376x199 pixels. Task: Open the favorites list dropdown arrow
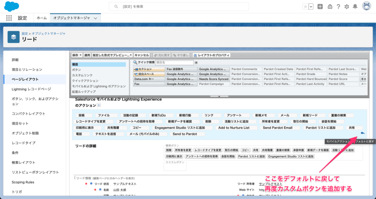[x=311, y=7]
